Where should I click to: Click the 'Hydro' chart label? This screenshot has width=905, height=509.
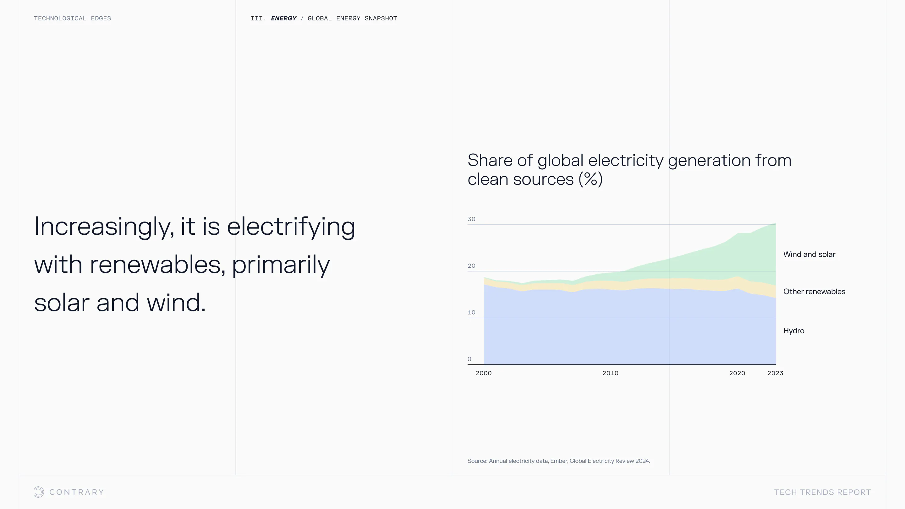794,331
